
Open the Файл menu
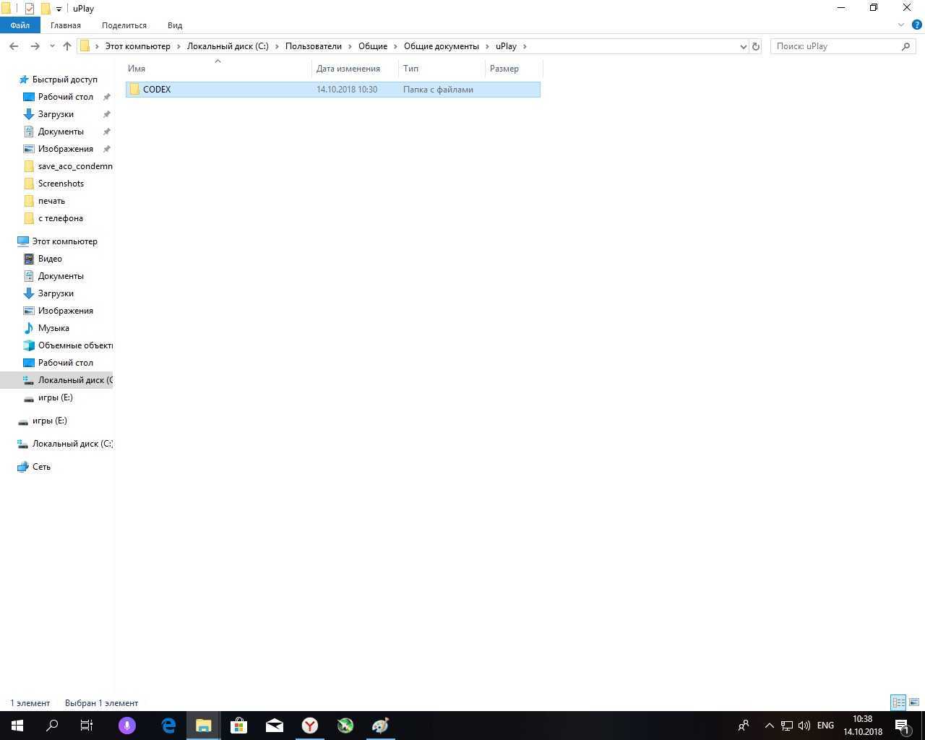click(20, 25)
